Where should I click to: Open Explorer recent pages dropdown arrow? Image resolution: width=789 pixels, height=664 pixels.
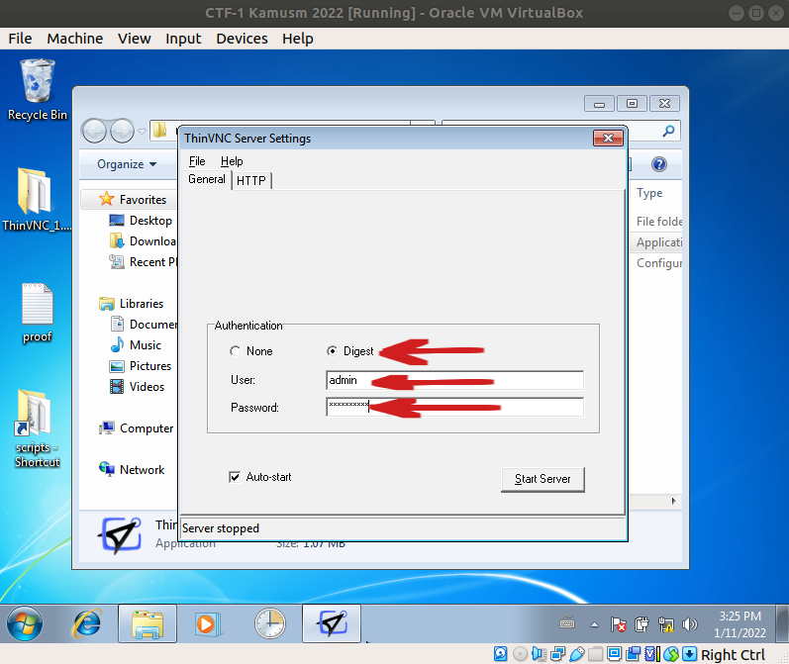(142, 132)
